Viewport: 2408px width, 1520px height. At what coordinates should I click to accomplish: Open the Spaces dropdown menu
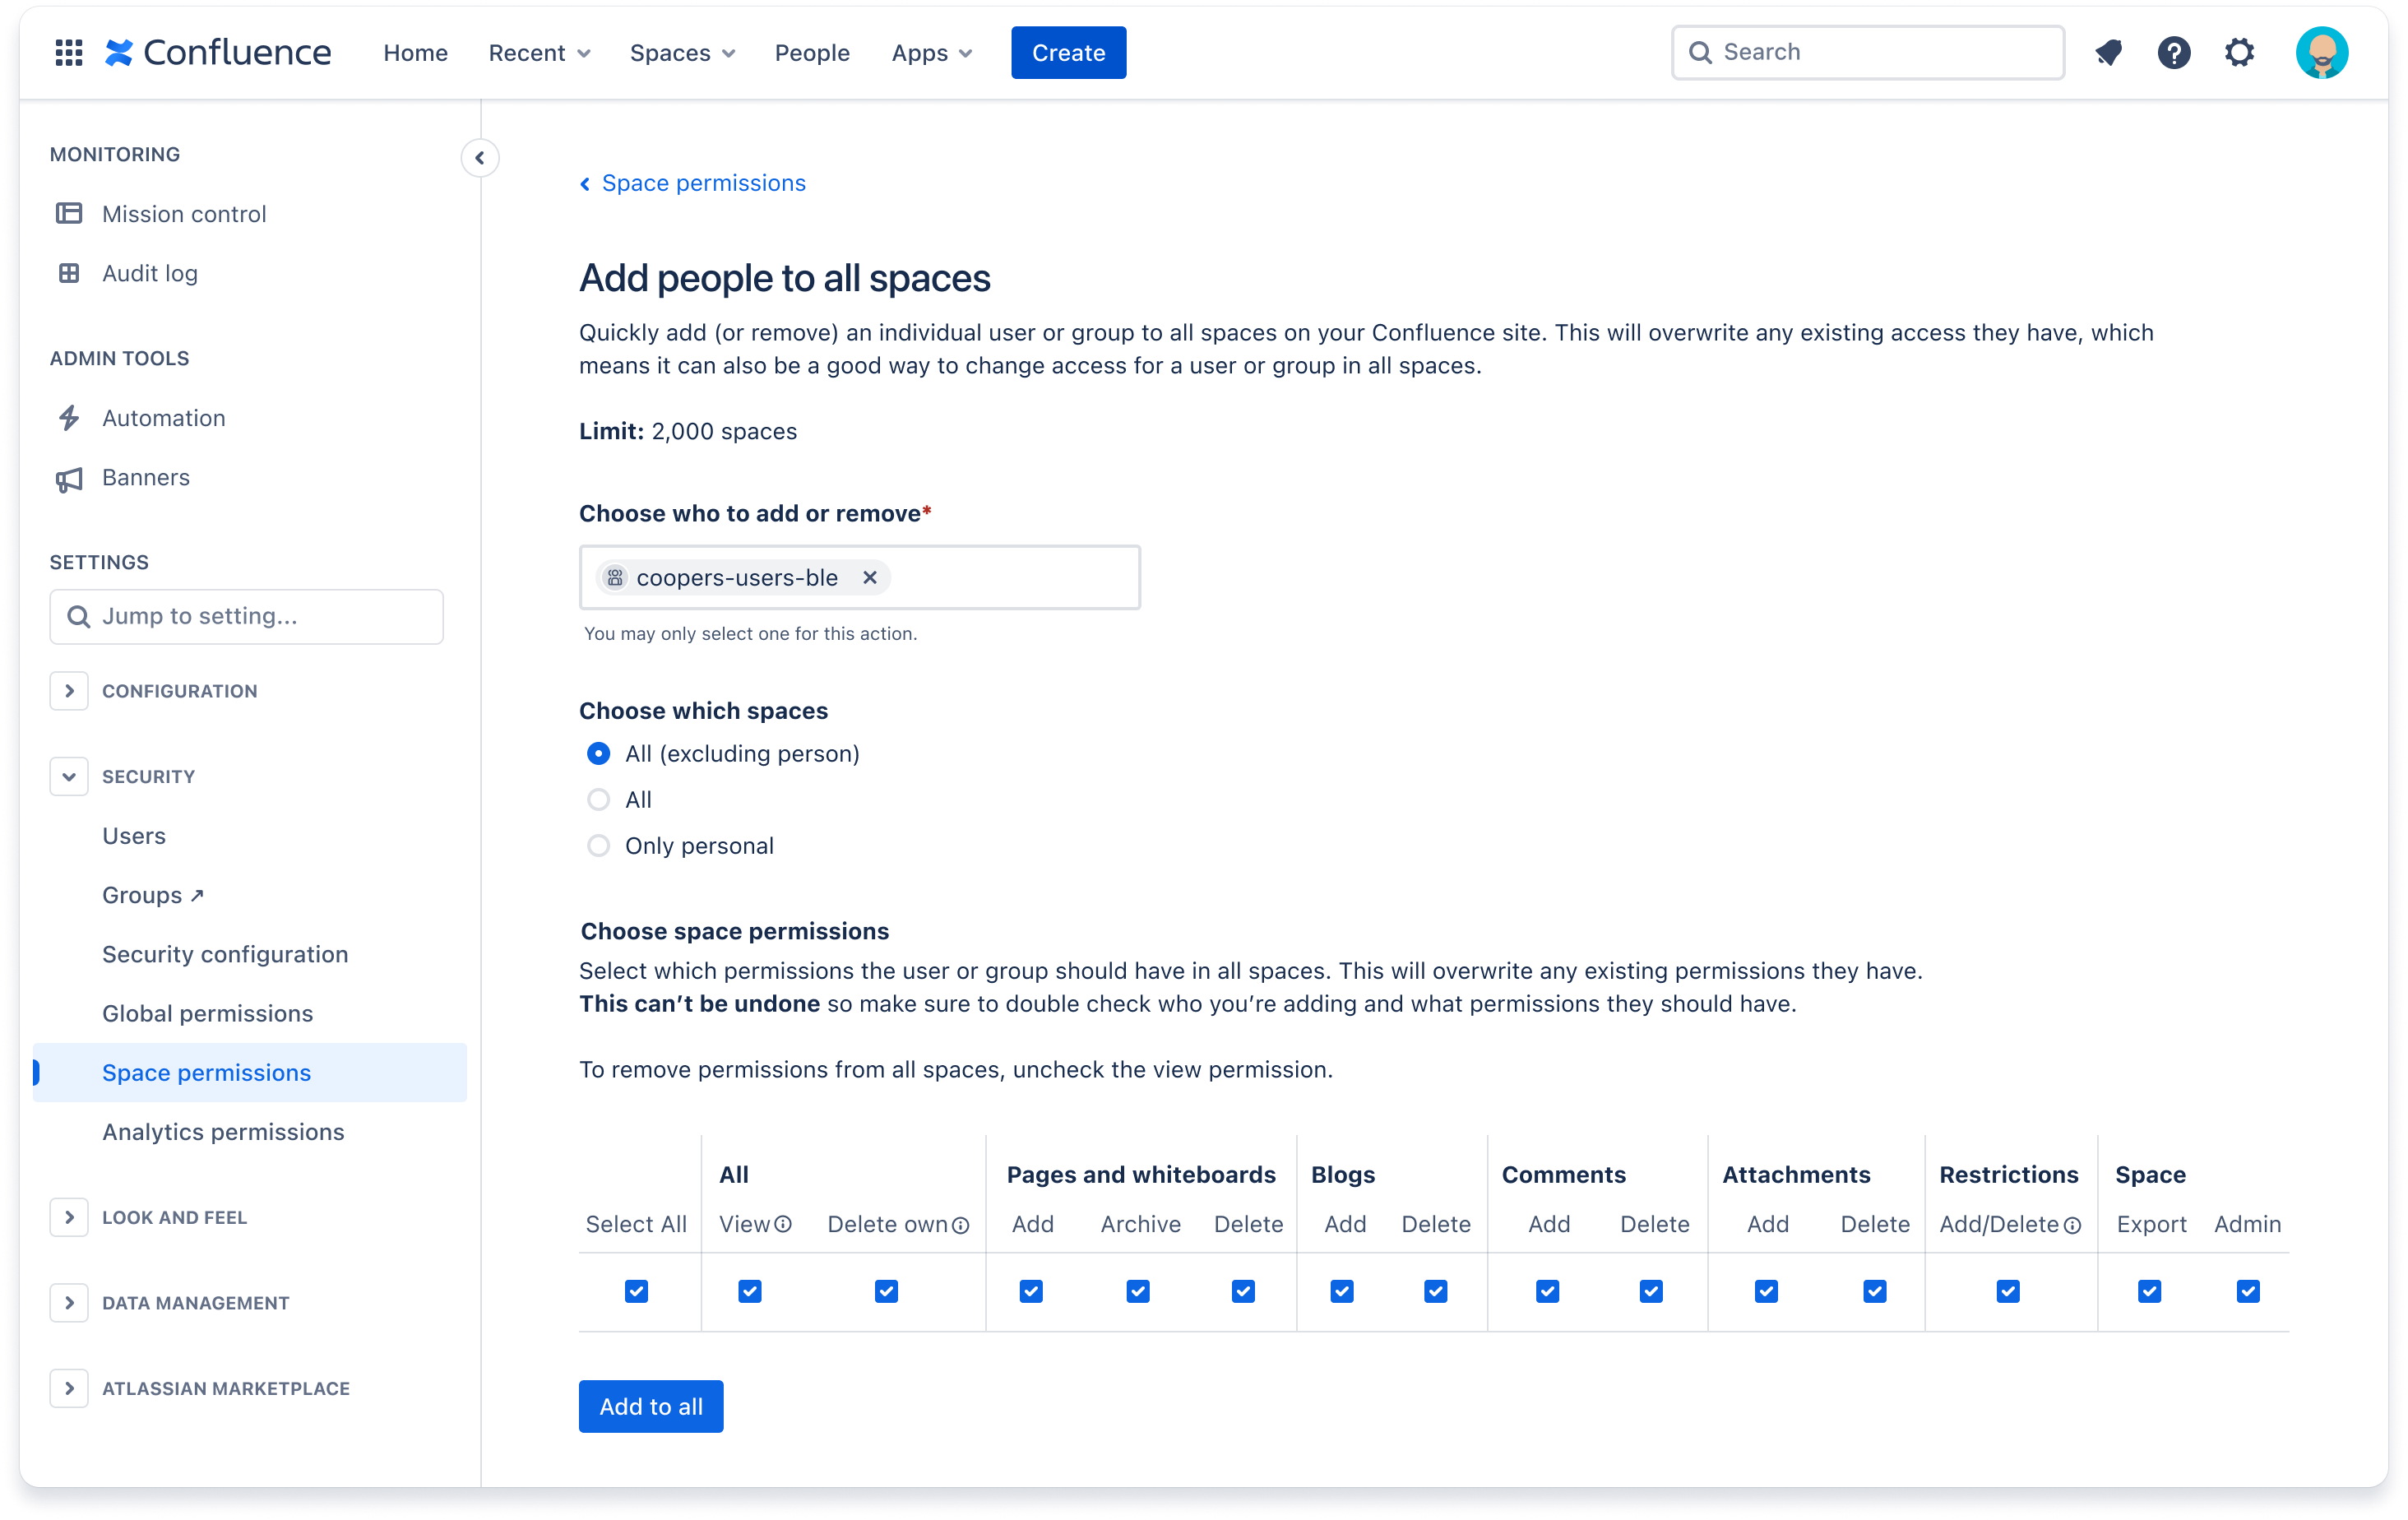click(681, 52)
